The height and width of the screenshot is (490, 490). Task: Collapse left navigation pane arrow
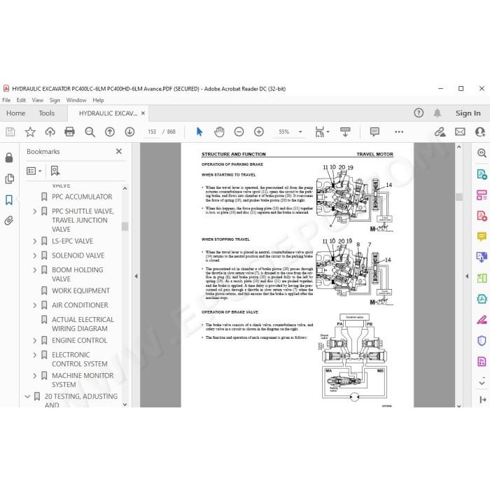136,276
